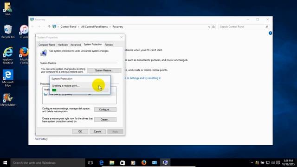This screenshot has width=297, height=167.
Task: Click the search magnifier in Control Panel
Action: coord(267,27)
